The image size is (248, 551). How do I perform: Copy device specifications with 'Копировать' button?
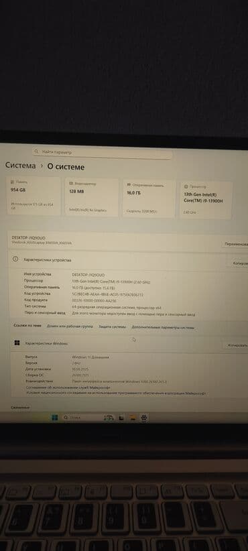click(x=239, y=263)
